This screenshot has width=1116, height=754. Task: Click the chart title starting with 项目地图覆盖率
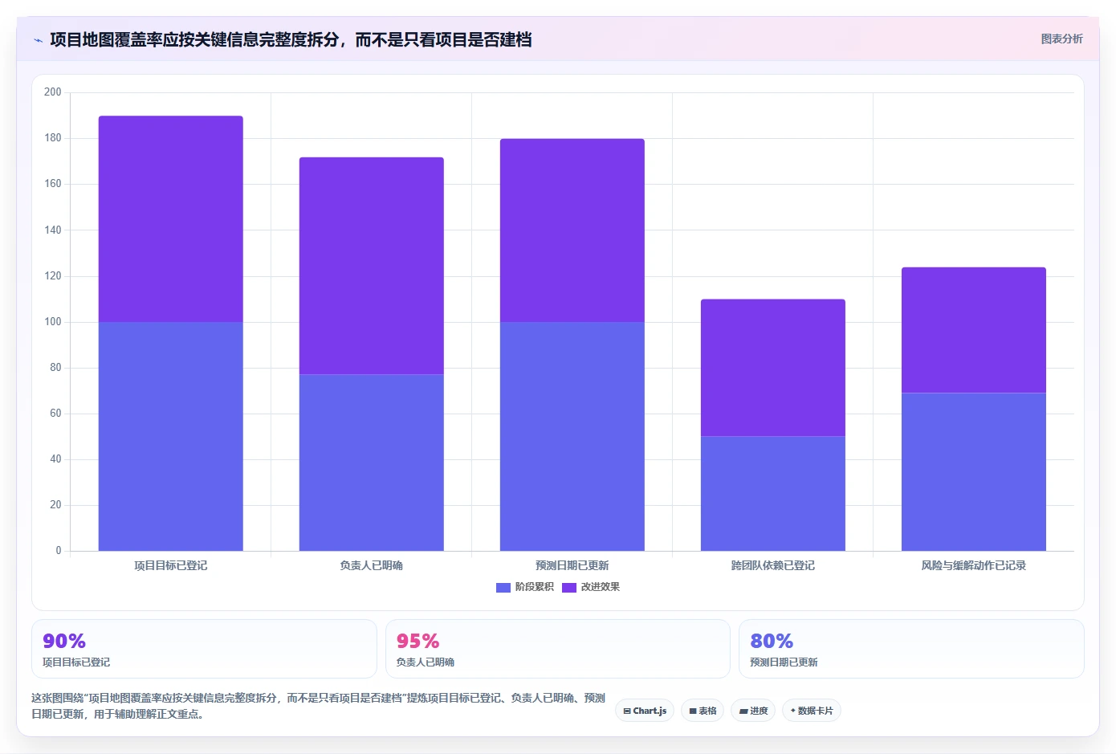click(x=291, y=40)
